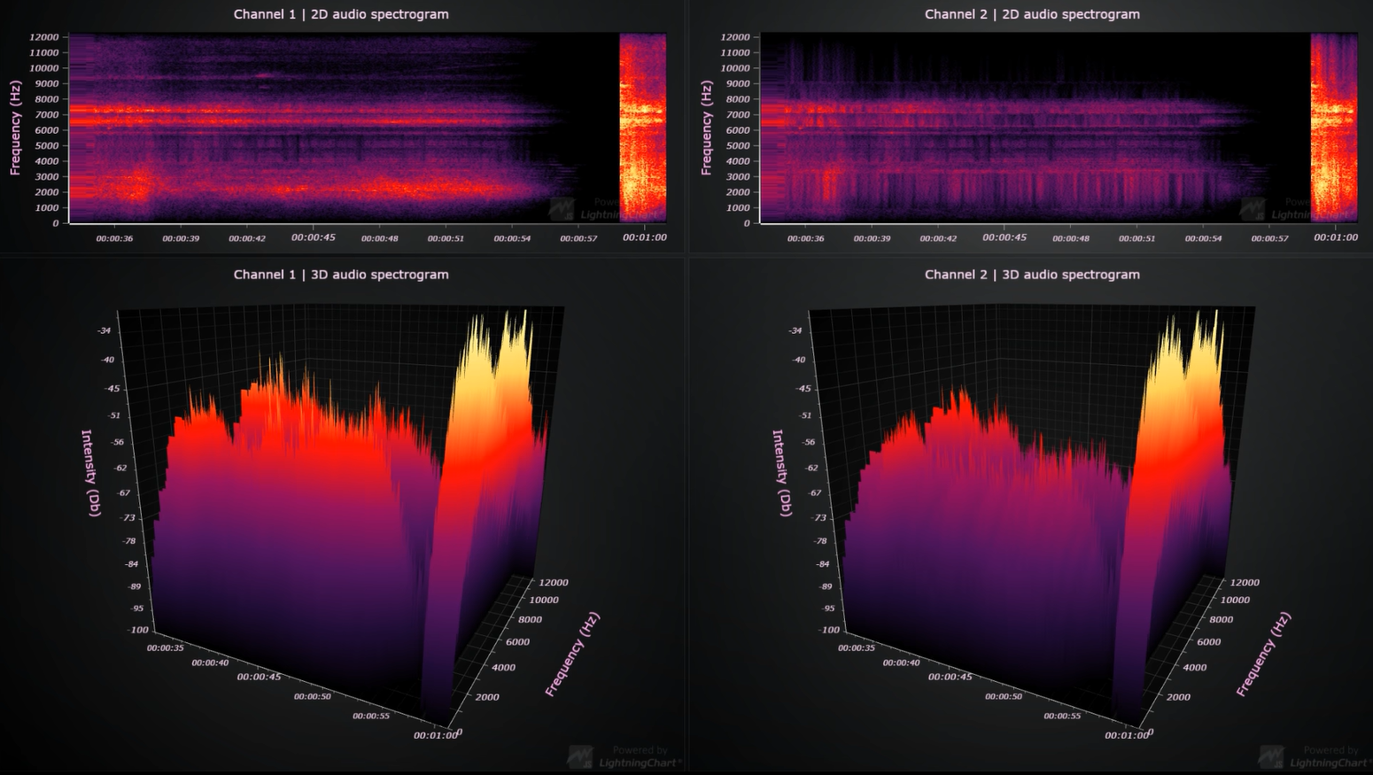The width and height of the screenshot is (1373, 775).
Task: Click the 00:00:35 time label on Channel 1 3D chart
Action: pyautogui.click(x=166, y=648)
